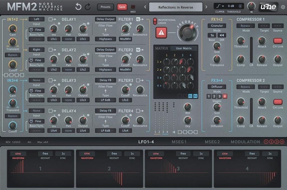Switch to the MSEG1 tab
The image size is (287, 190).
point(179,142)
